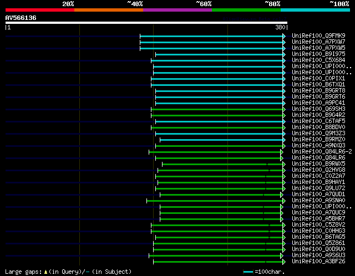Click the cyan ~100% legend segment

pos(316,10)
